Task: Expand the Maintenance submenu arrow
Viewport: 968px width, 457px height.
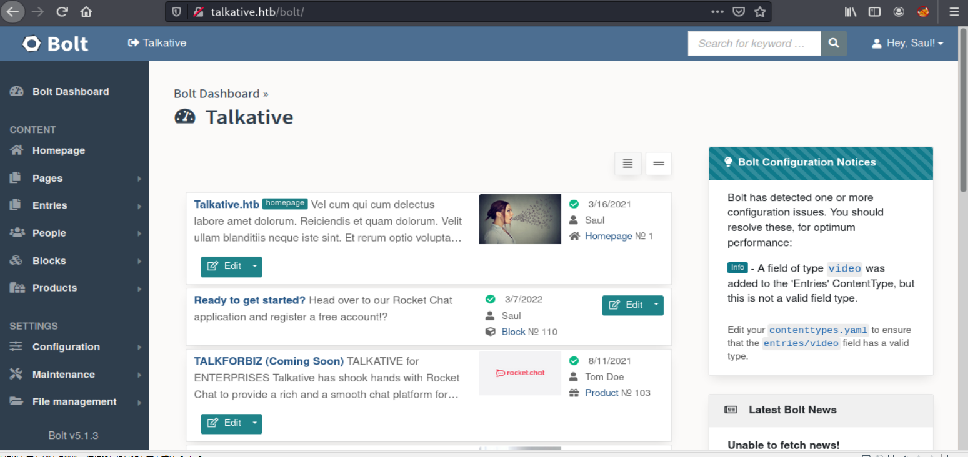Action: 139,375
